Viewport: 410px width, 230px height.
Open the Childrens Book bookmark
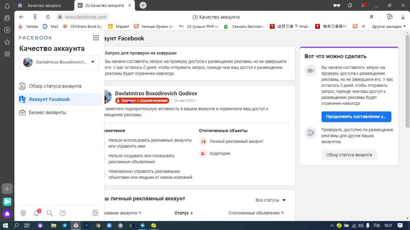(x=82, y=27)
